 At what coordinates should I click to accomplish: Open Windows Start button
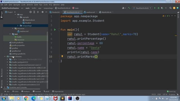pos(4,98)
